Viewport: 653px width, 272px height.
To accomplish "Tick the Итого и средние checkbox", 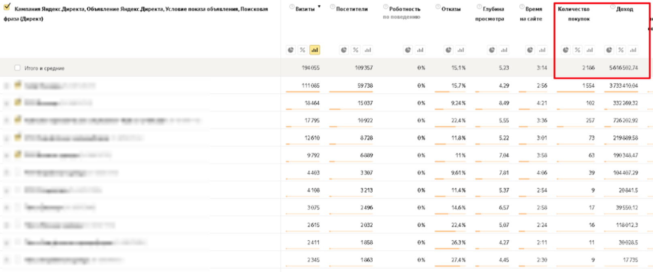I will point(17,68).
